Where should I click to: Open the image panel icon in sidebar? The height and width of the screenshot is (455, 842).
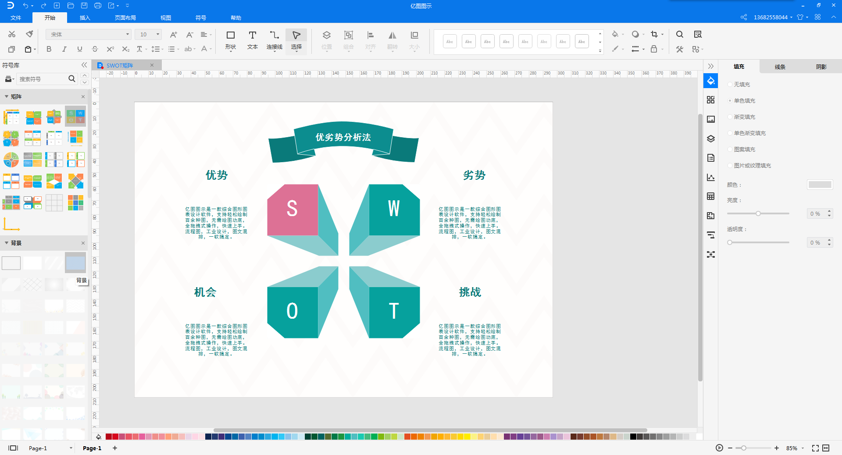tap(711, 119)
